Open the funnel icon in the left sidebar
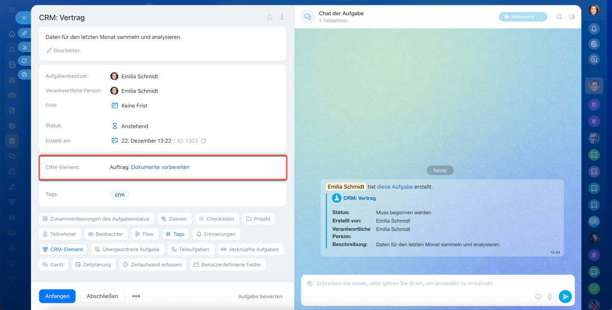 coord(12,202)
